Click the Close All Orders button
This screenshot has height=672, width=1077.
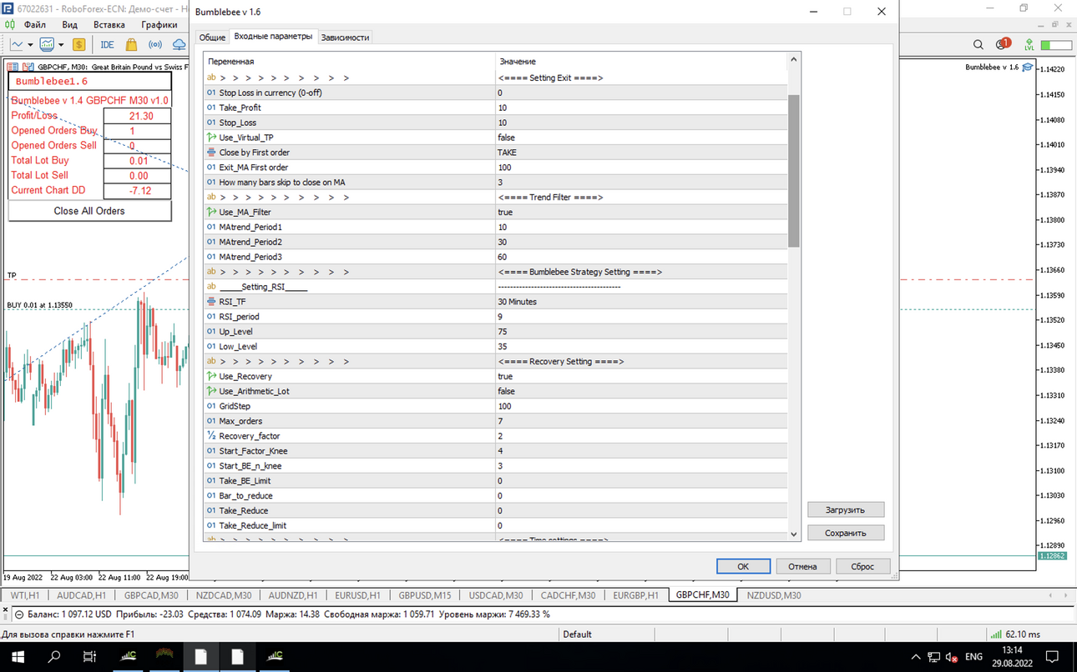(89, 211)
